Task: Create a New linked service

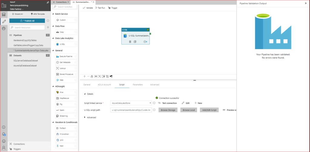Action: (198, 103)
